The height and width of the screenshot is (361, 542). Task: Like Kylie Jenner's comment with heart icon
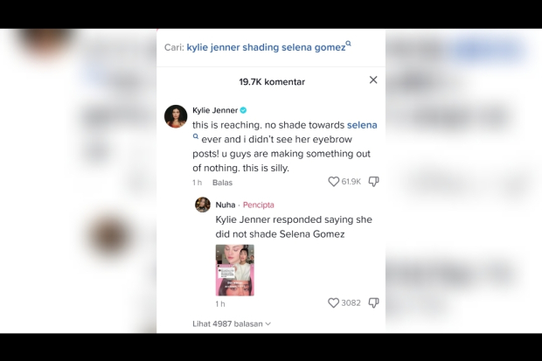(x=334, y=182)
